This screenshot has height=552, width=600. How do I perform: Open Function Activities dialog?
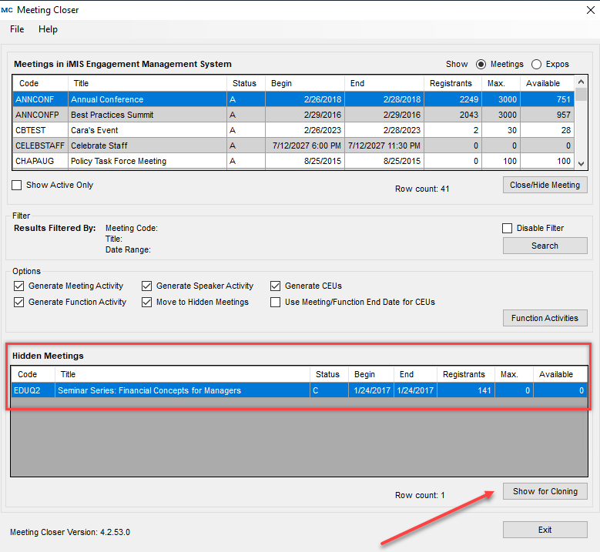tap(545, 318)
